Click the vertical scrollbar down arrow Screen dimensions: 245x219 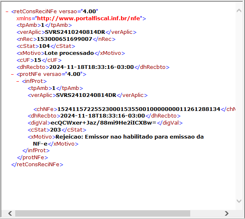(239, 201)
